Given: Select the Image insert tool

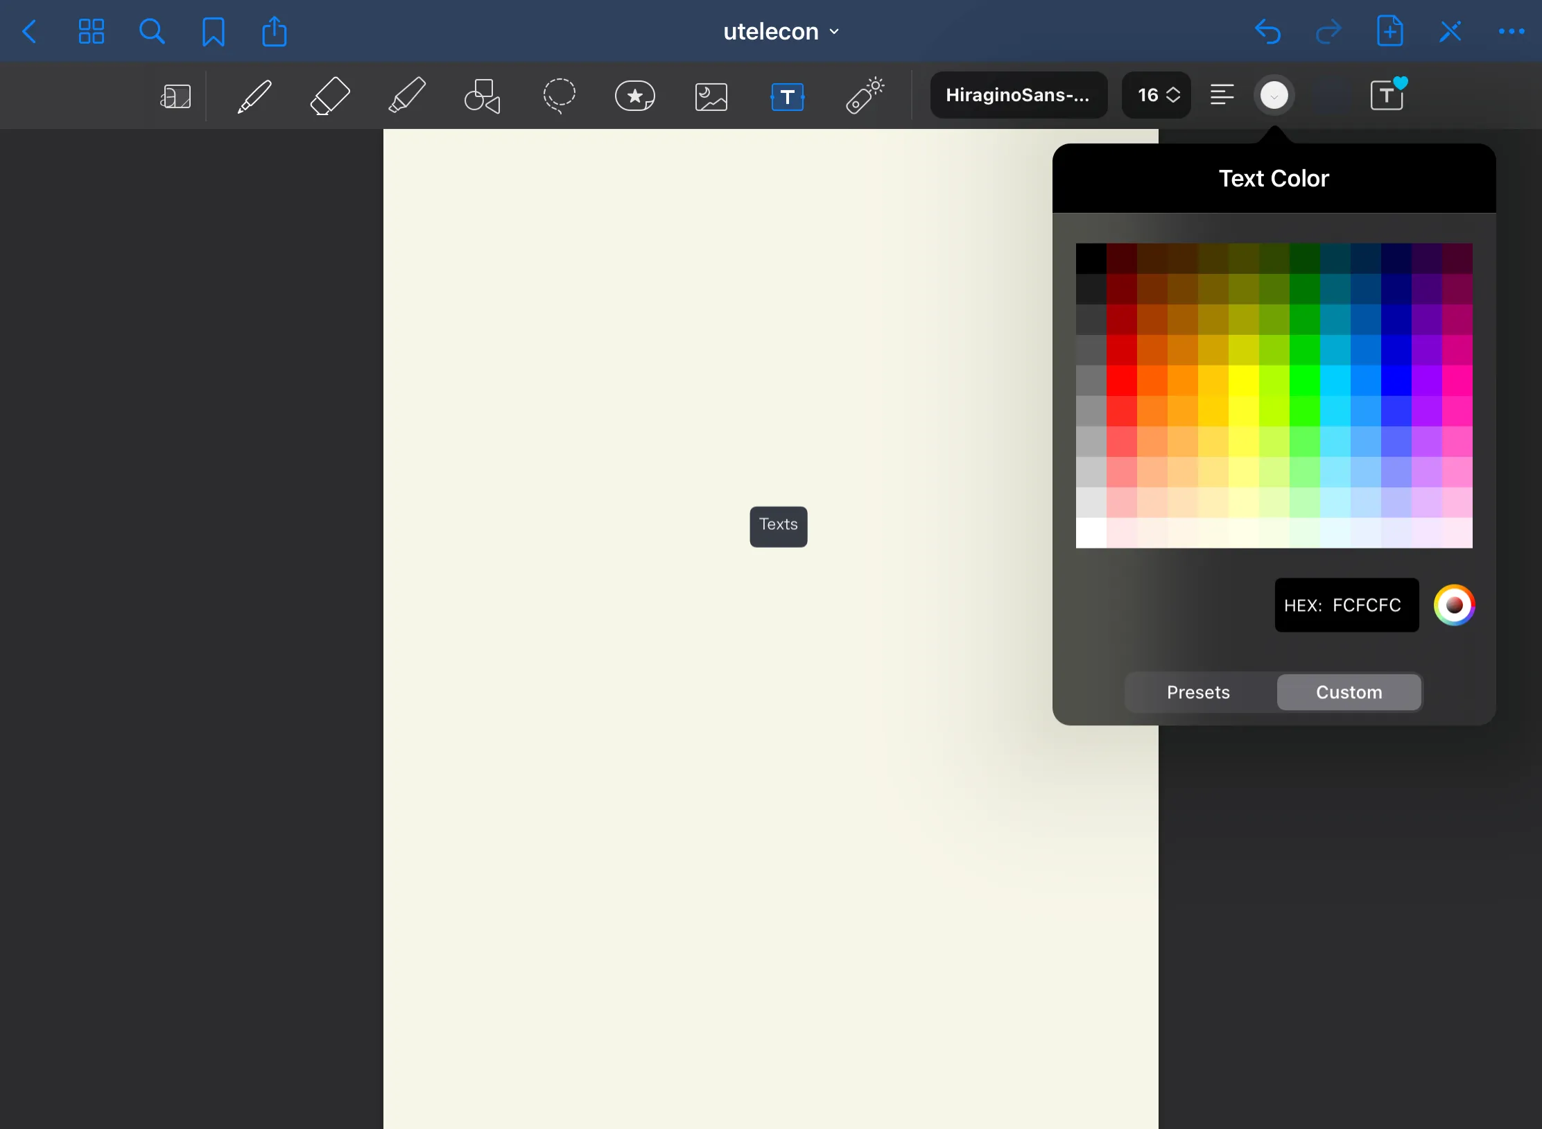Looking at the screenshot, I should [711, 96].
